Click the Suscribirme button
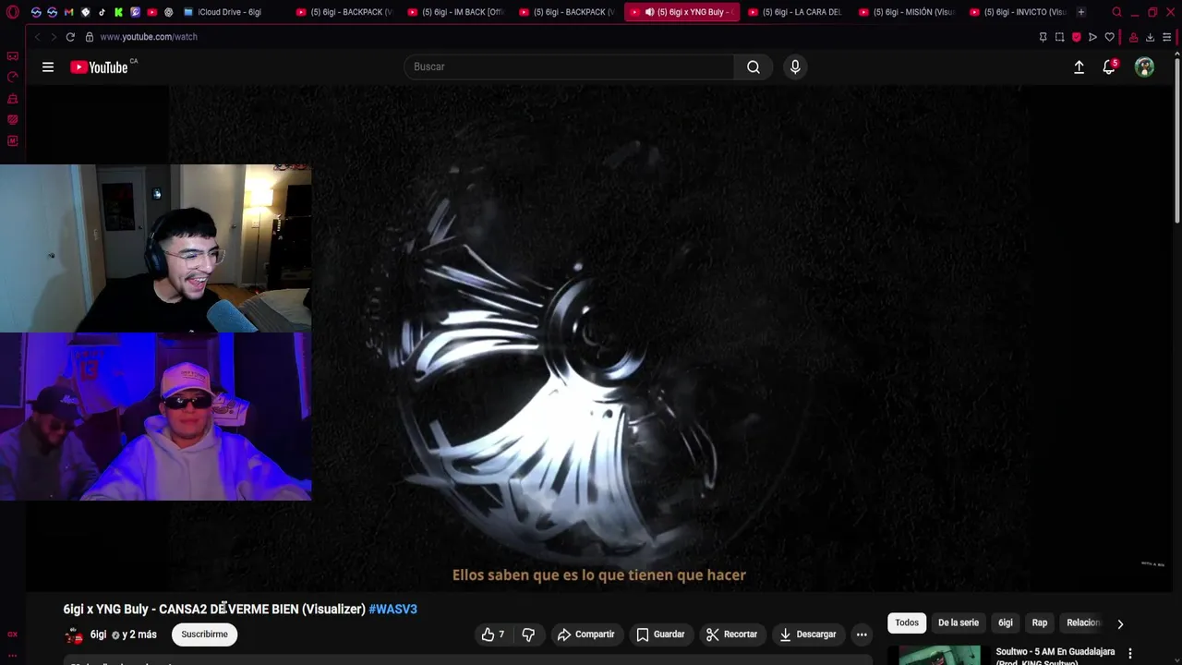The height and width of the screenshot is (665, 1182). [x=204, y=635]
